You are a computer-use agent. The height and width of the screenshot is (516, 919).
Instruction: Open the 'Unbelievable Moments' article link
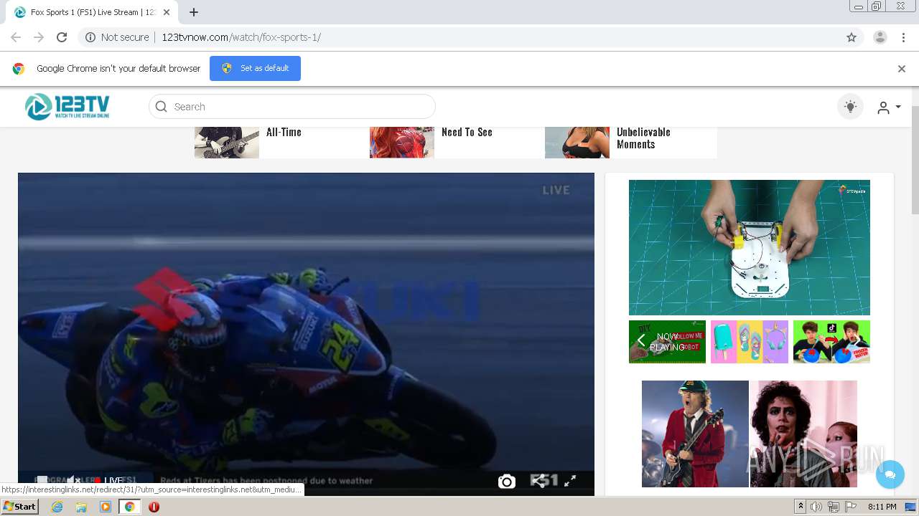(x=643, y=138)
